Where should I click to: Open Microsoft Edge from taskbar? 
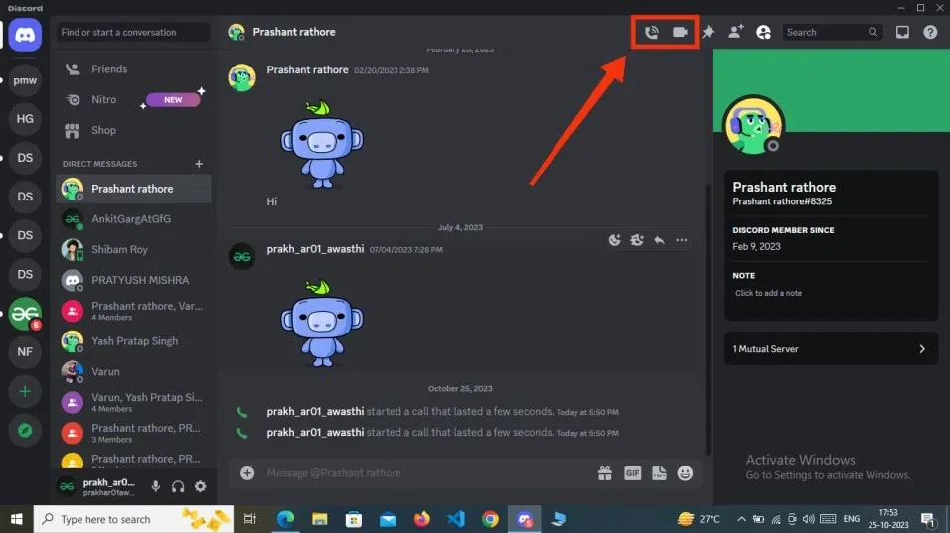tap(285, 519)
